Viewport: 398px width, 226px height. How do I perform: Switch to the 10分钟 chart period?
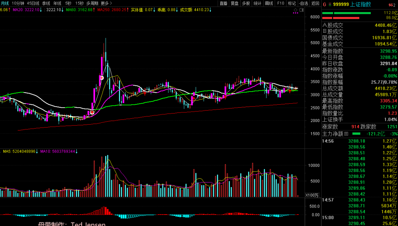tap(18, 3)
